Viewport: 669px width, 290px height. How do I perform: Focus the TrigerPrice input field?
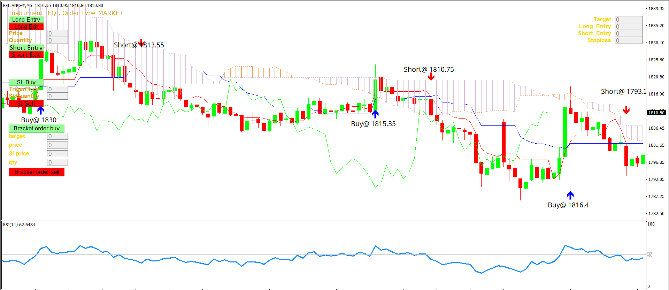click(x=57, y=89)
